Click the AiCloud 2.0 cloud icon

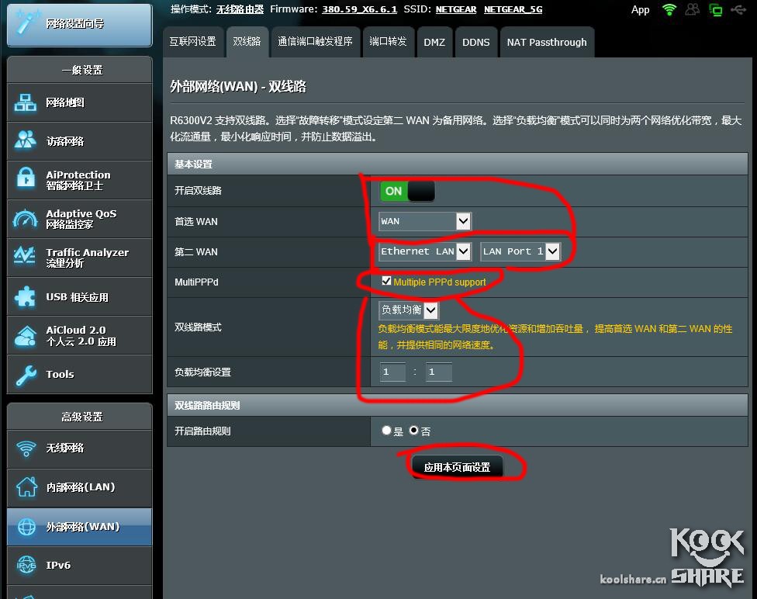pos(26,335)
